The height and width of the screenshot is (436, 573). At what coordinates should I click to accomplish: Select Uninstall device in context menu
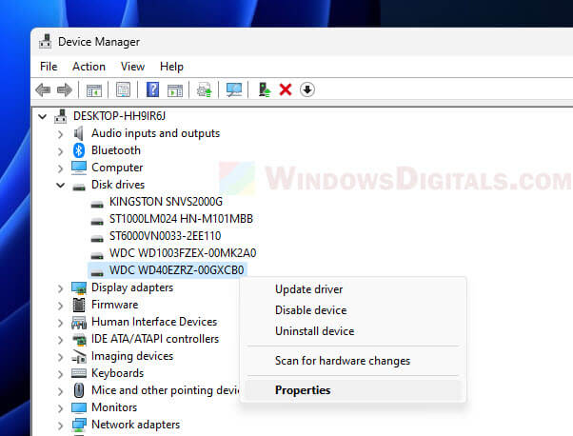point(314,331)
